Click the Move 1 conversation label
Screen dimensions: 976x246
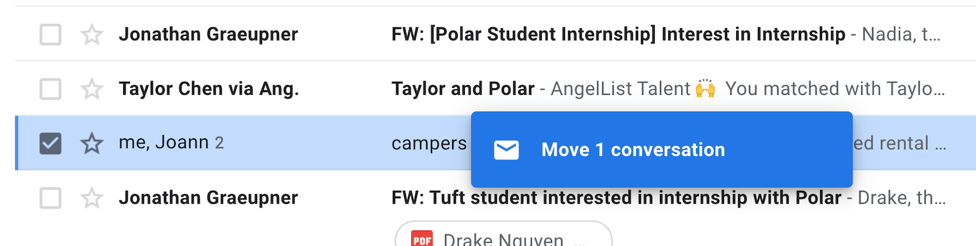(633, 150)
